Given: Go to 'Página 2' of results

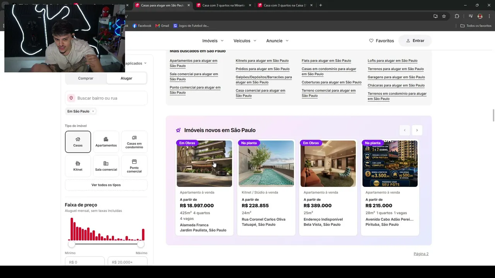Looking at the screenshot, I should click(421, 254).
